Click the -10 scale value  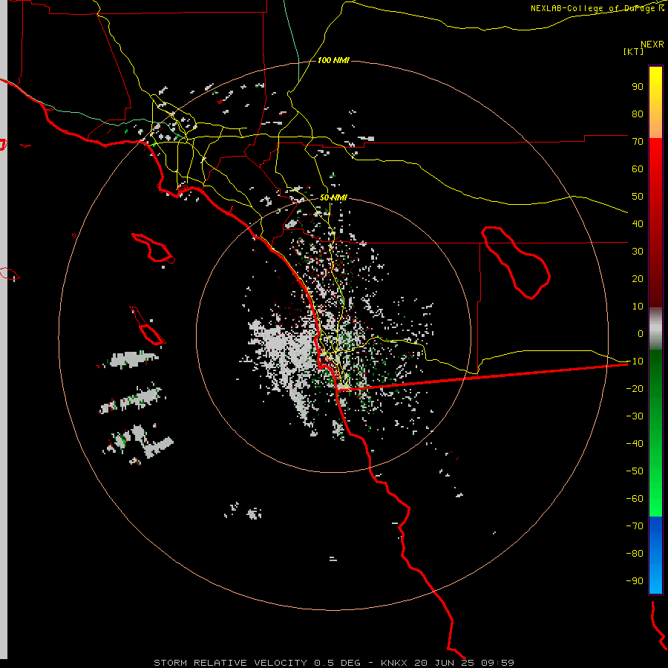click(635, 361)
